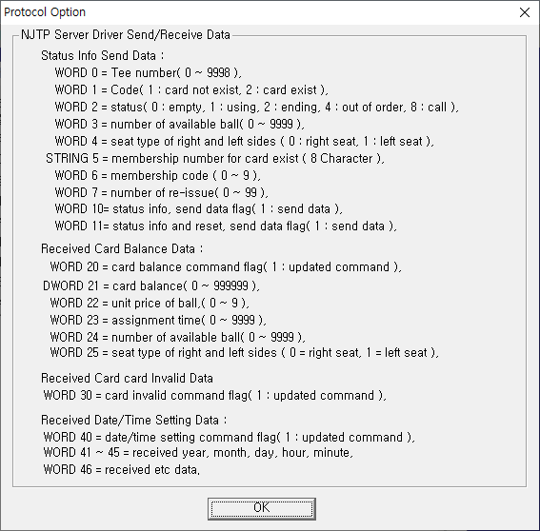The width and height of the screenshot is (540, 531).
Task: Click the WORD 2 status description line
Action: (256, 107)
